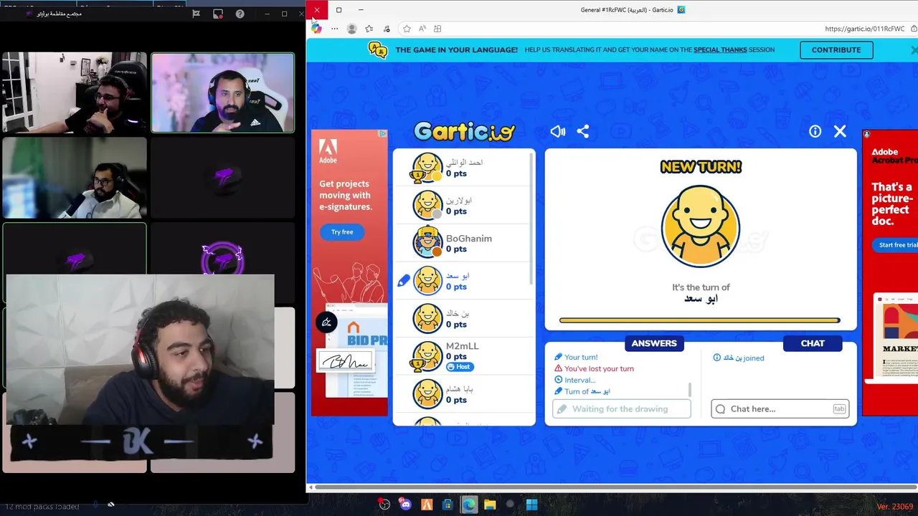Viewport: 918px width, 516px height.
Task: Dismiss the translation banner with its X
Action: (x=914, y=50)
